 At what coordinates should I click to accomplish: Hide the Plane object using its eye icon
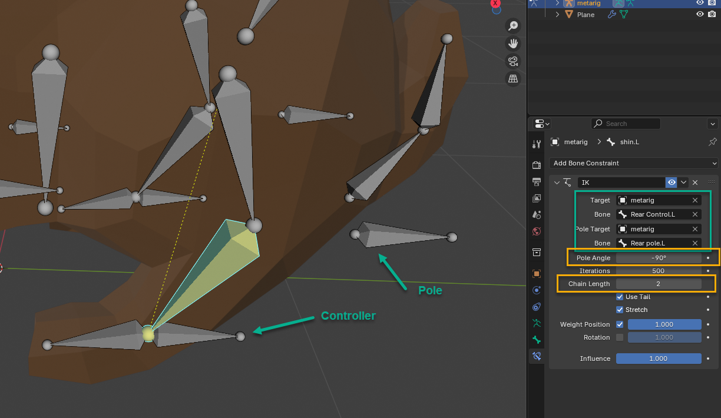click(x=700, y=15)
